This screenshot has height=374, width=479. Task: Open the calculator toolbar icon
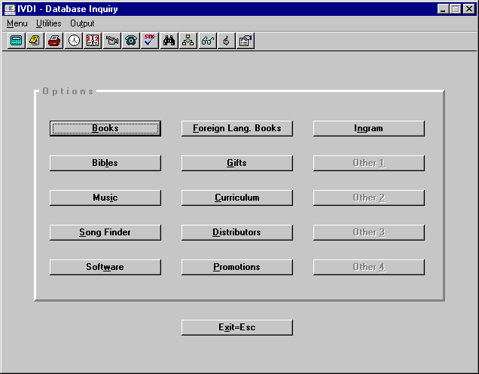pos(16,41)
